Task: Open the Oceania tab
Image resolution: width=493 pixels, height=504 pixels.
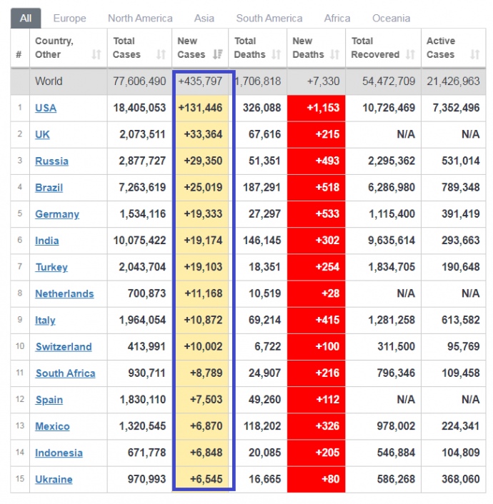Action: (x=391, y=19)
